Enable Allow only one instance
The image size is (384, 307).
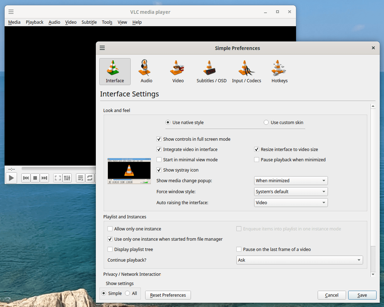[x=135, y=229]
